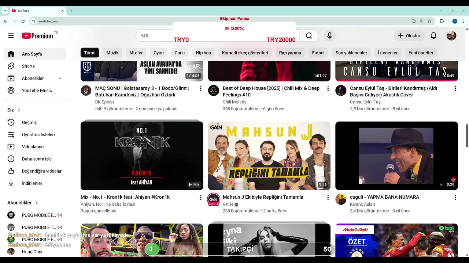Open cuguli - YAPMA BANA NUMARA title
This screenshot has width=469, height=263.
(384, 197)
